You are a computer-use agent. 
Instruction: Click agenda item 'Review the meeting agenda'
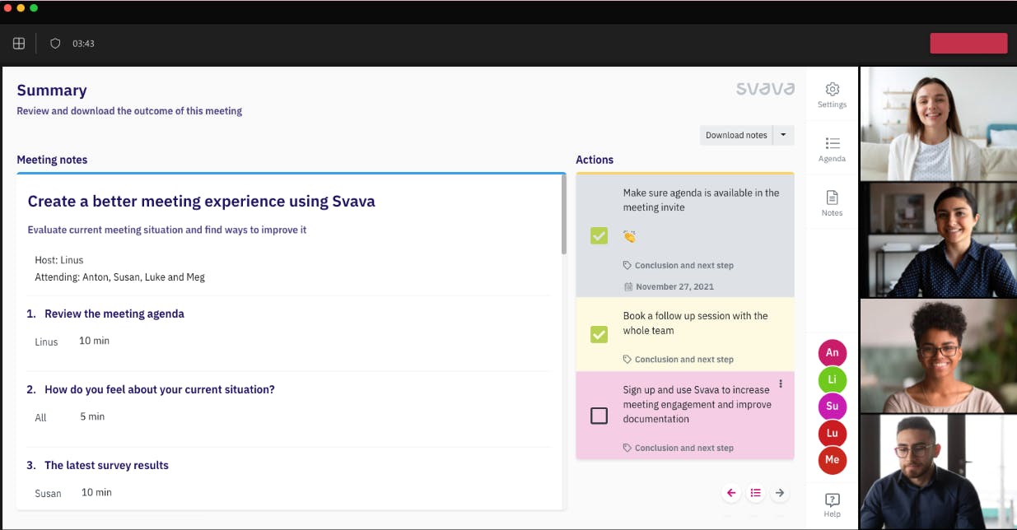click(114, 314)
